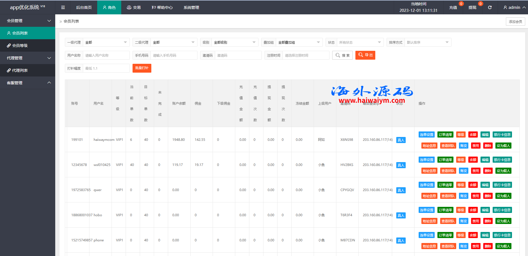The image size is (528, 256).
Task: Click the 添加会员 button
Action: click(x=515, y=22)
